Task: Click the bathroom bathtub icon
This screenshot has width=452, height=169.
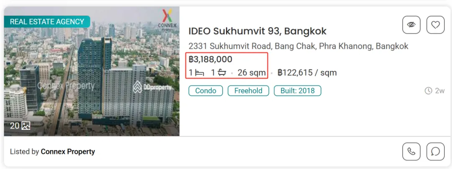Action: [x=222, y=73]
